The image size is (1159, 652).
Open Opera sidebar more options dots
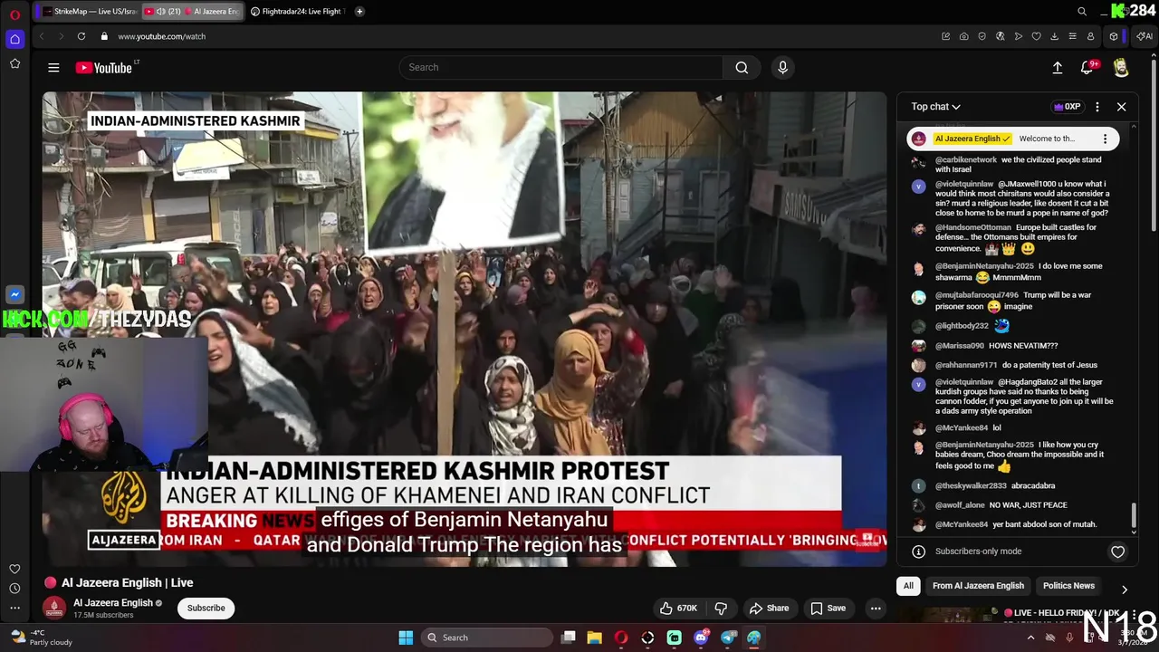tap(14, 607)
